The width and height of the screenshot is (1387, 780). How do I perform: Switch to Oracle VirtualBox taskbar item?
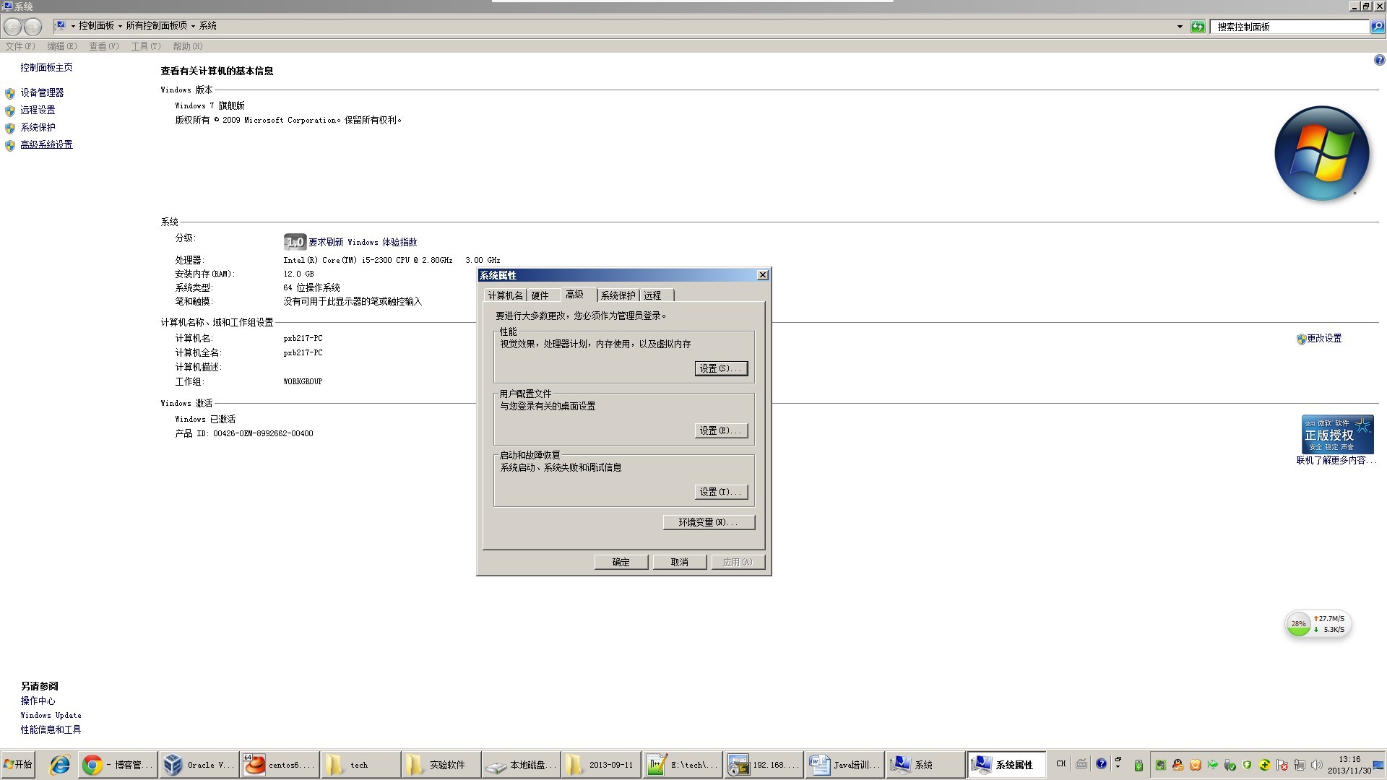(x=198, y=765)
